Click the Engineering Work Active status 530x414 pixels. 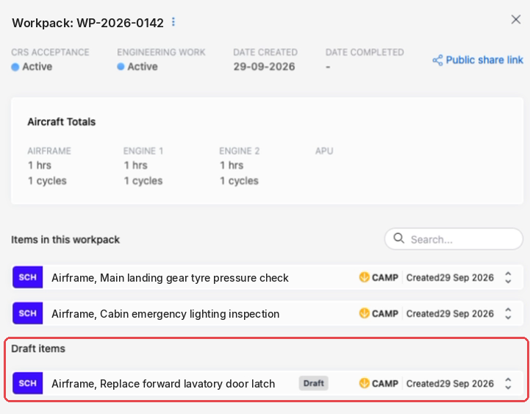[137, 67]
